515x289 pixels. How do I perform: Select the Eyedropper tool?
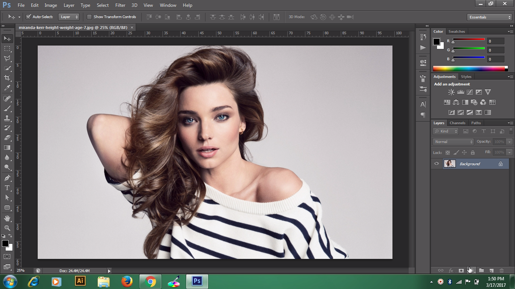[7, 88]
